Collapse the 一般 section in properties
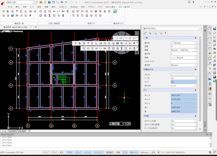217x156 pixels. coord(196,38)
